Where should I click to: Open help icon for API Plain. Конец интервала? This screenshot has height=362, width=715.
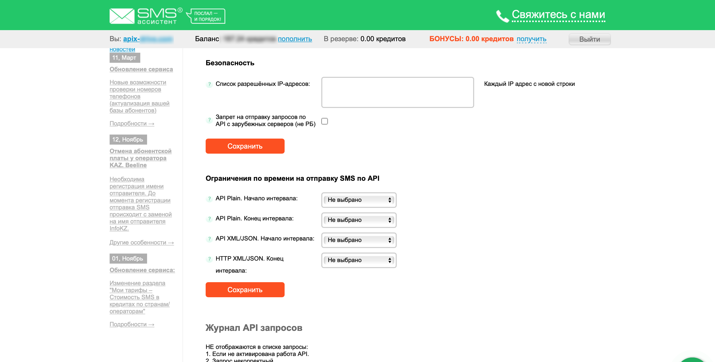pyautogui.click(x=209, y=219)
